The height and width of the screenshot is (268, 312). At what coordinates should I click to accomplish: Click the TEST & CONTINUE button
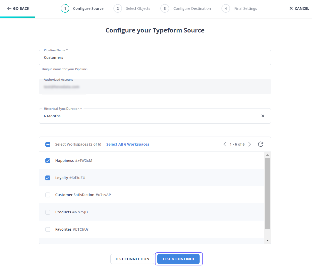(178, 259)
